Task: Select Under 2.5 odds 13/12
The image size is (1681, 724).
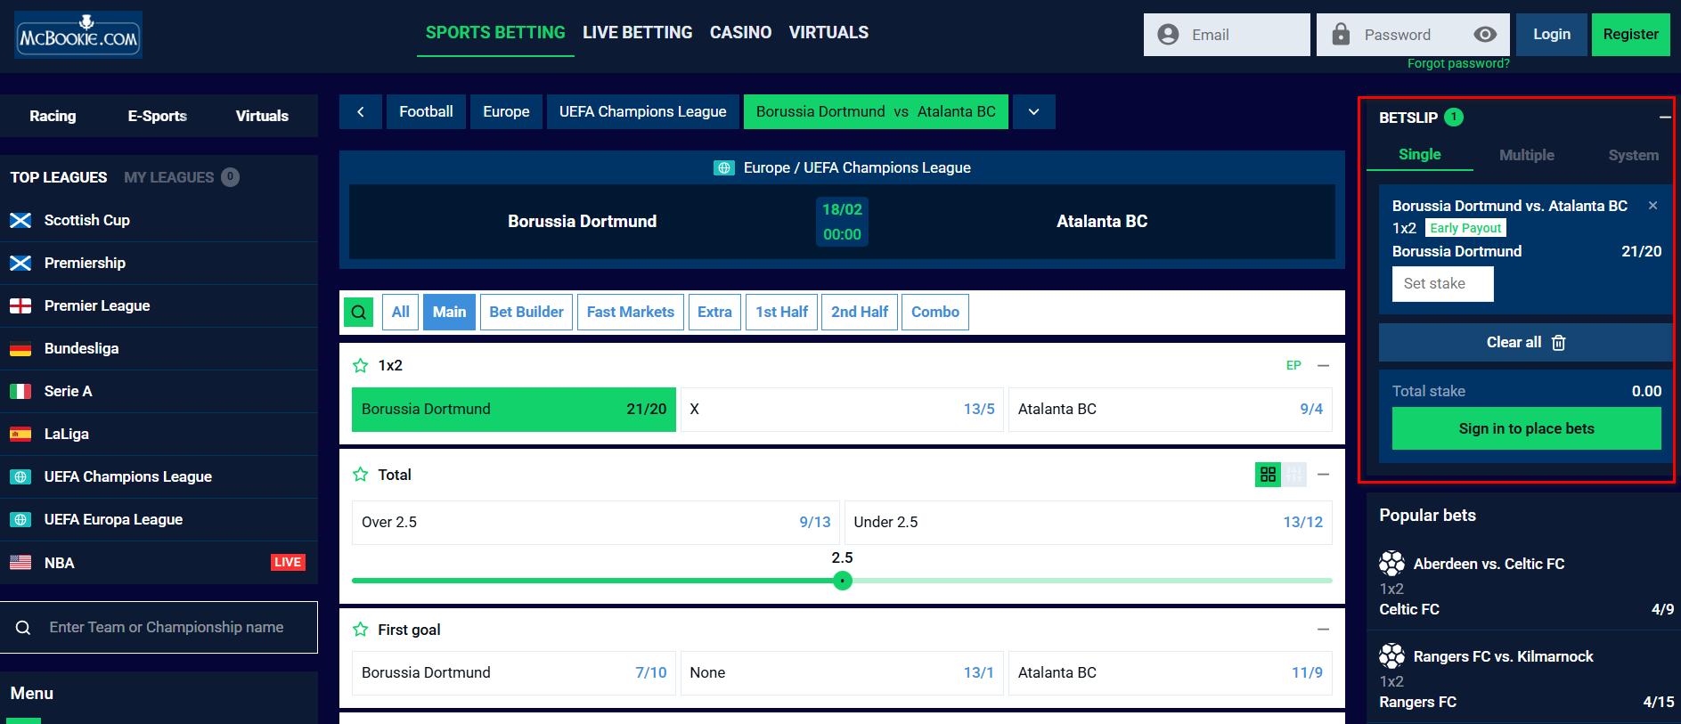Action: click(1088, 523)
